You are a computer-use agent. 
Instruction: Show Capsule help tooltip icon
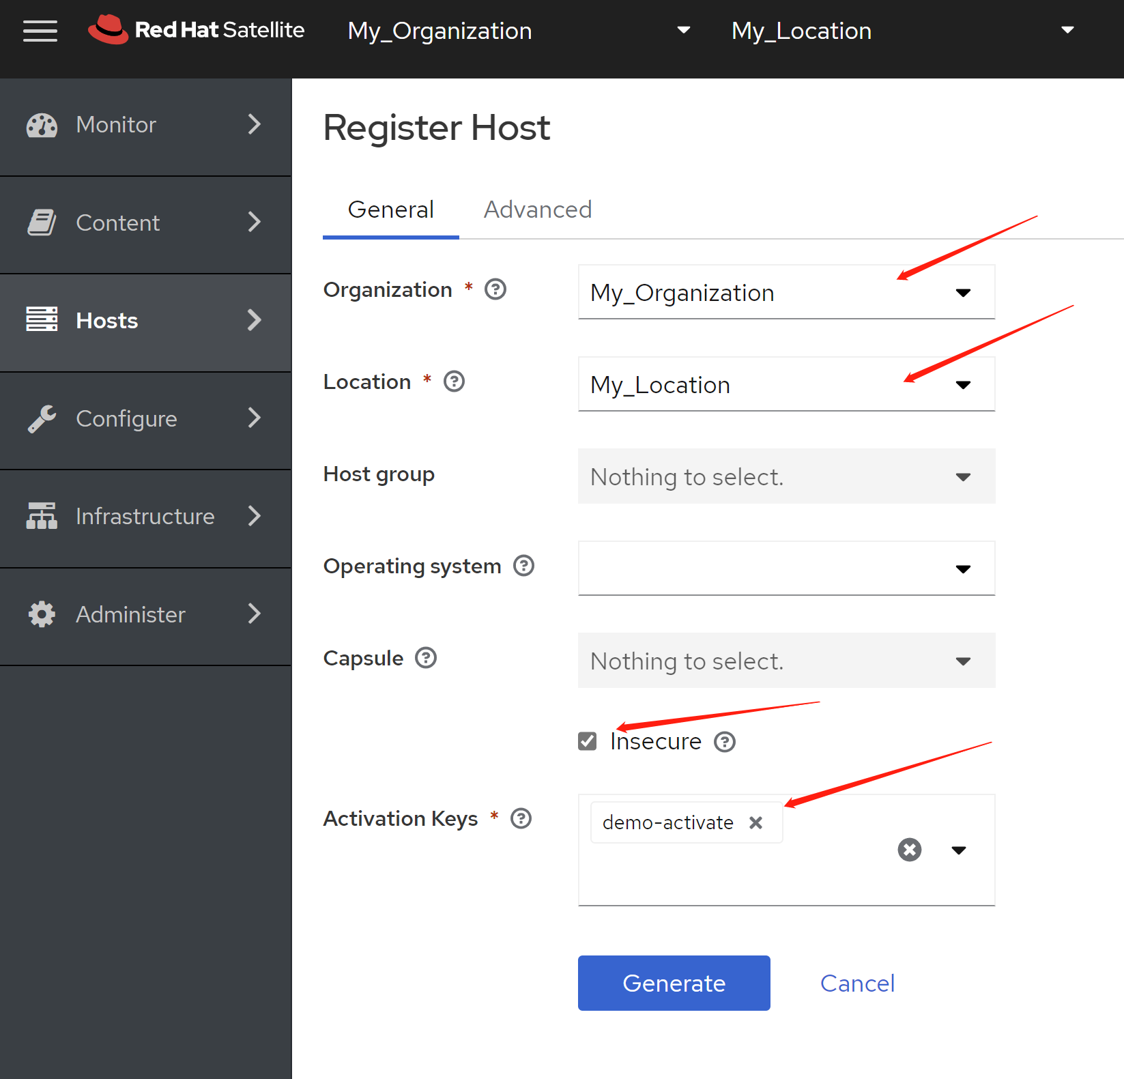[x=426, y=658]
